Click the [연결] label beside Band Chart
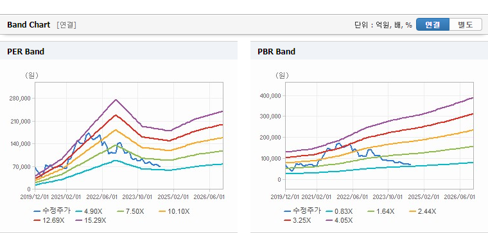The width and height of the screenshot is (488, 233). click(x=66, y=25)
